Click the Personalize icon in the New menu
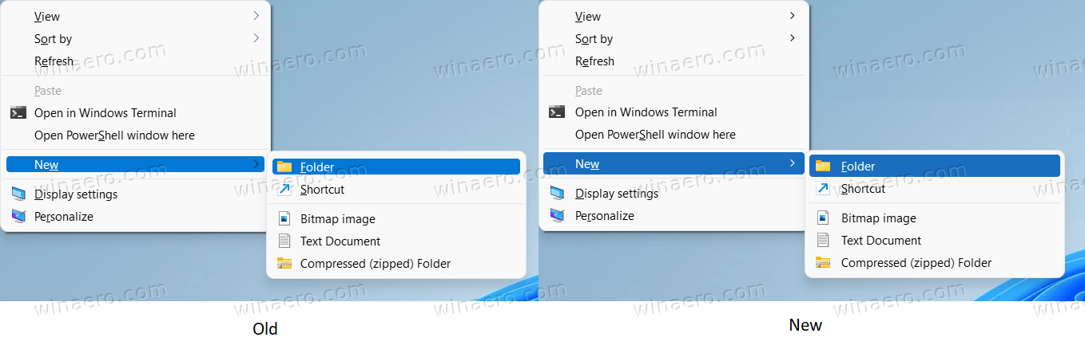 [x=557, y=216]
